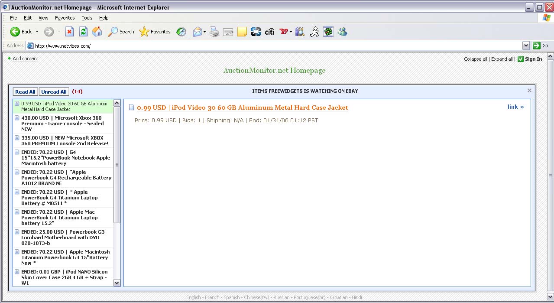Go to the Home page icon

tap(97, 32)
